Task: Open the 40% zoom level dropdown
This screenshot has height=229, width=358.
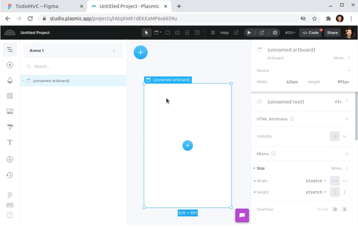Action: (x=290, y=33)
